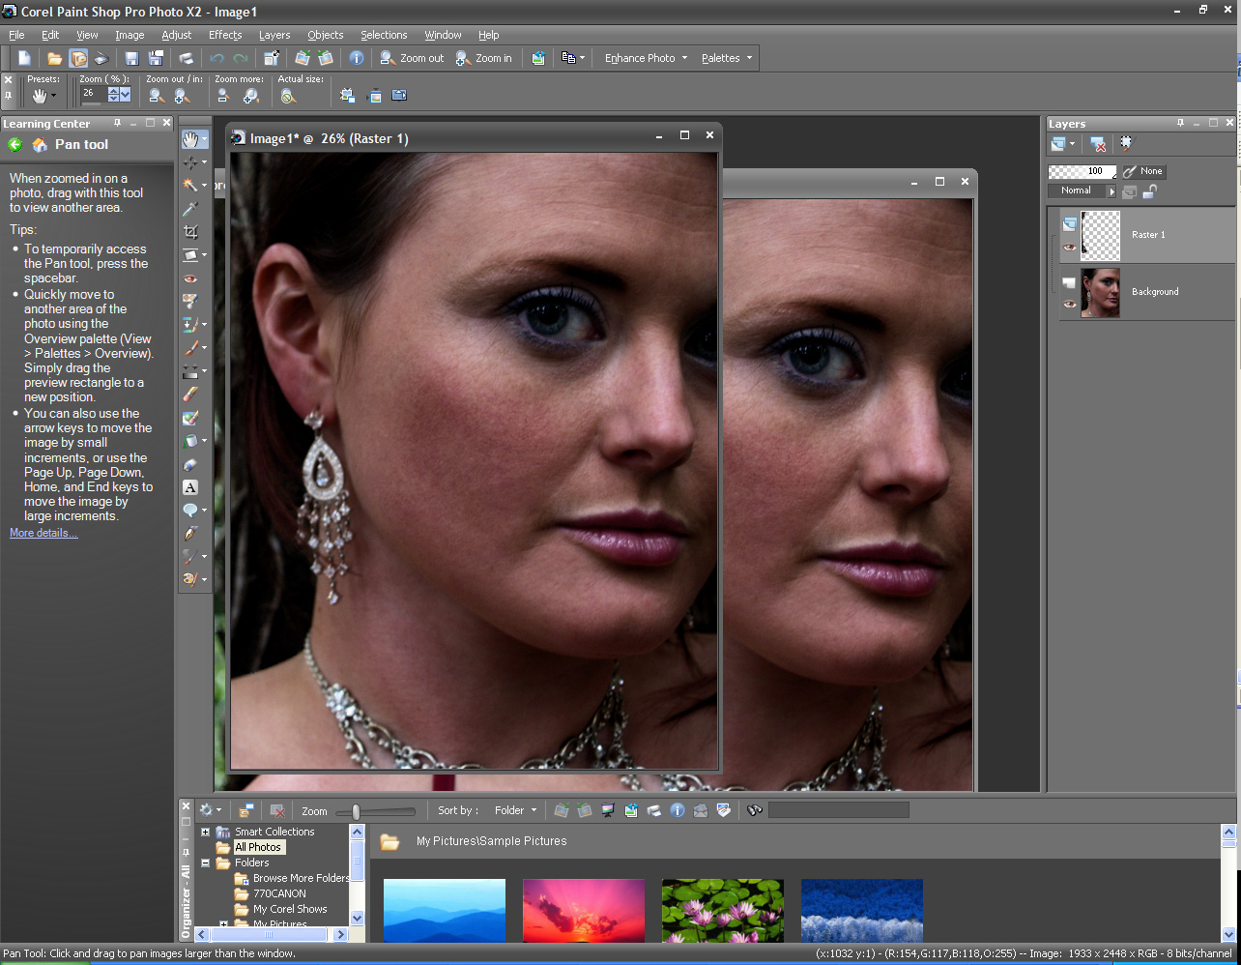Pick the Eraser tool
Image resolution: width=1241 pixels, height=965 pixels.
pos(190,394)
